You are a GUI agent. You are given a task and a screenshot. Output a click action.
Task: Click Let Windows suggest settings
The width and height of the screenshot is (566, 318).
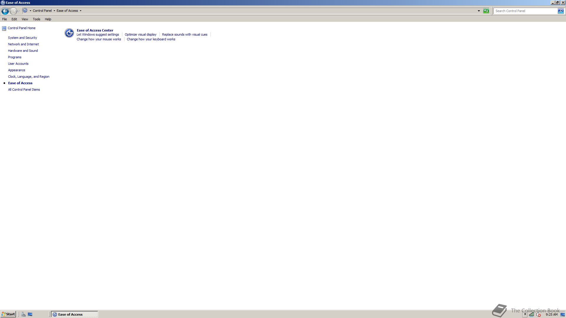[x=98, y=34]
